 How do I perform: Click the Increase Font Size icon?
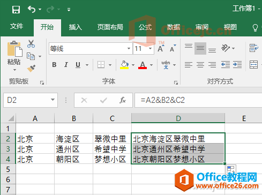pos(161,48)
